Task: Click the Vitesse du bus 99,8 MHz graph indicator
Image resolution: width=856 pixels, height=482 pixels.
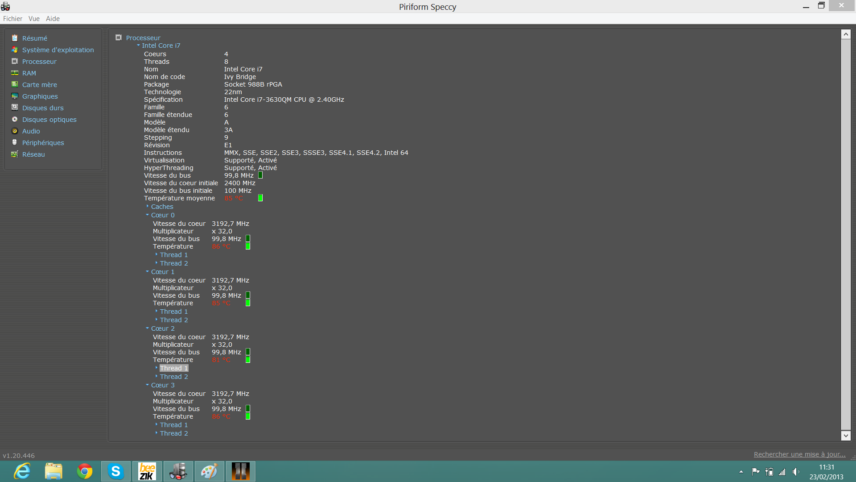Action: click(260, 175)
